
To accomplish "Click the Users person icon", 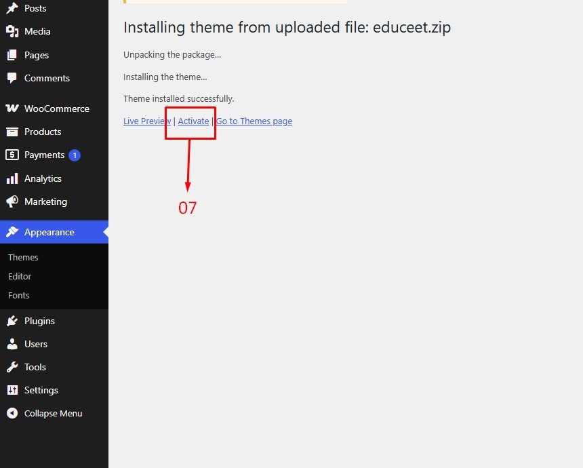I will [12, 344].
